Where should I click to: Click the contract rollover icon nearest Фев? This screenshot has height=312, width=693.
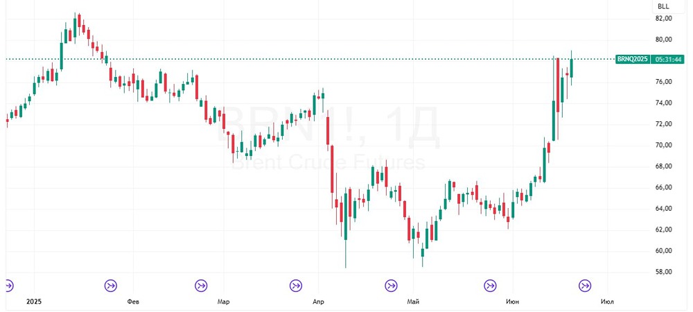[x=111, y=285]
